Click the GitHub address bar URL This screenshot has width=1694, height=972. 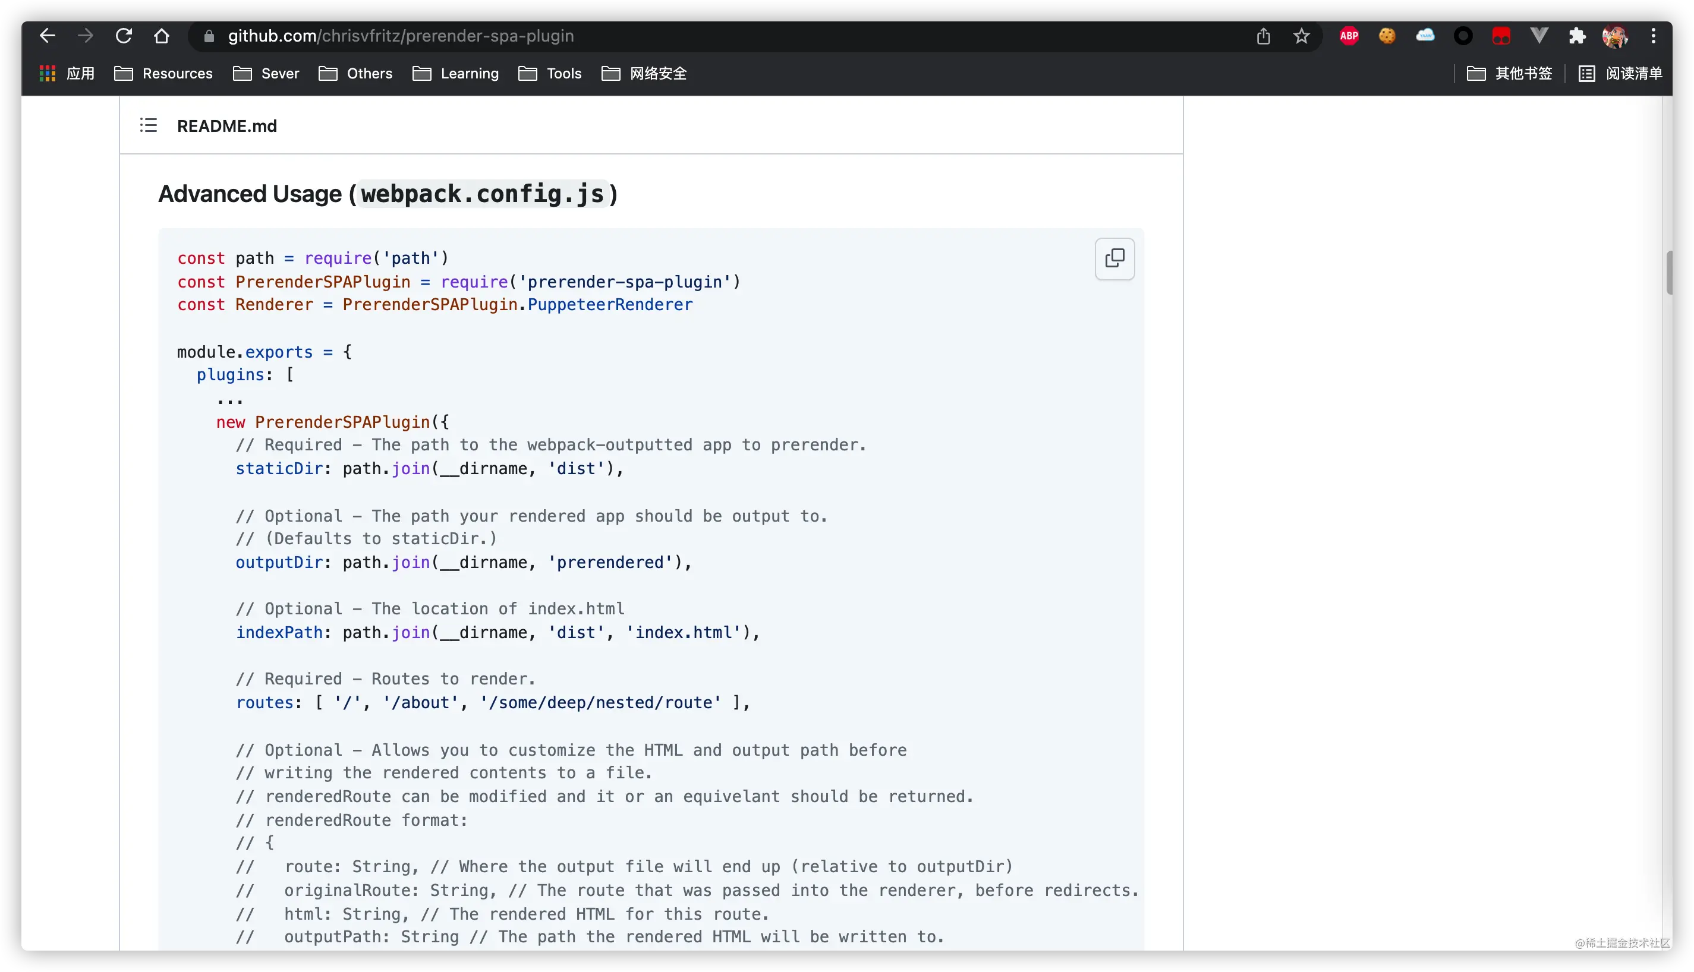[x=401, y=35]
